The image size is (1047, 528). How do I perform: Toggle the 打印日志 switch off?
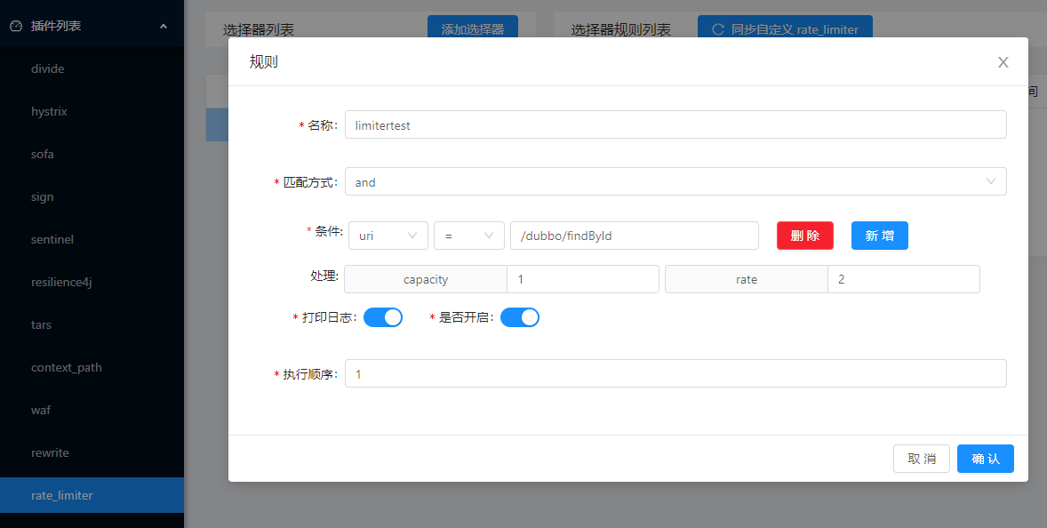coord(383,316)
